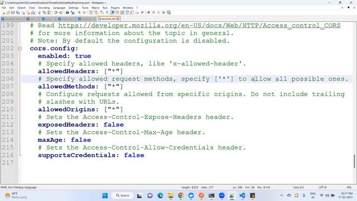Click line number 217 in margin

pyautogui.click(x=7, y=162)
